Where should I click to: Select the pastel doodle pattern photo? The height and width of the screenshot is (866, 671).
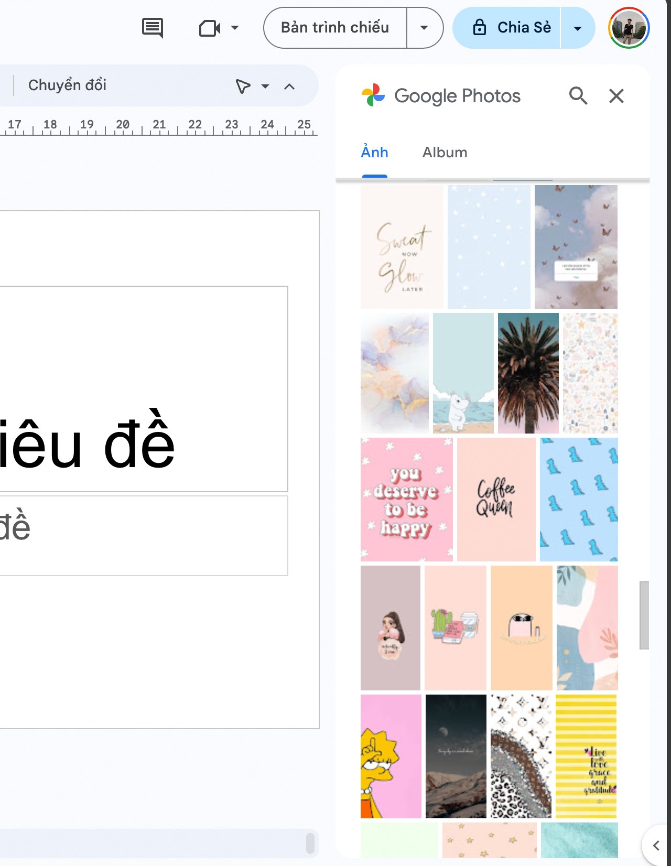pos(590,373)
